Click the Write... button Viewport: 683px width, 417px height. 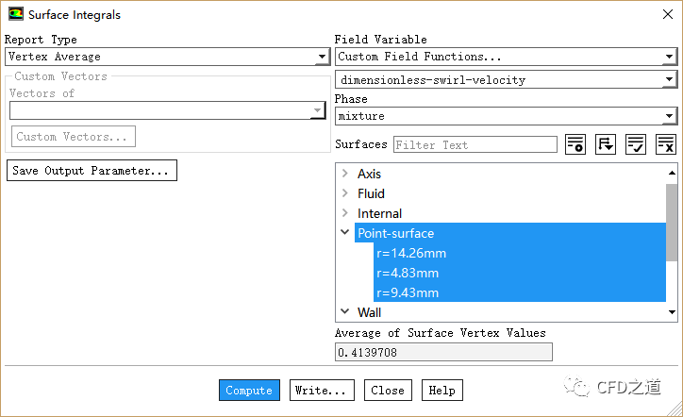[321, 391]
